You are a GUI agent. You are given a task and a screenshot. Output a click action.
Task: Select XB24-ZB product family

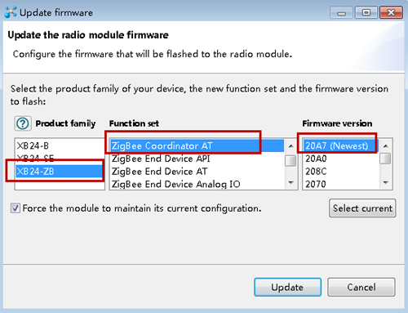(60, 172)
